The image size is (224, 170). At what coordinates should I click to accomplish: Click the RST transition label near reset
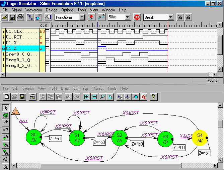(23, 120)
